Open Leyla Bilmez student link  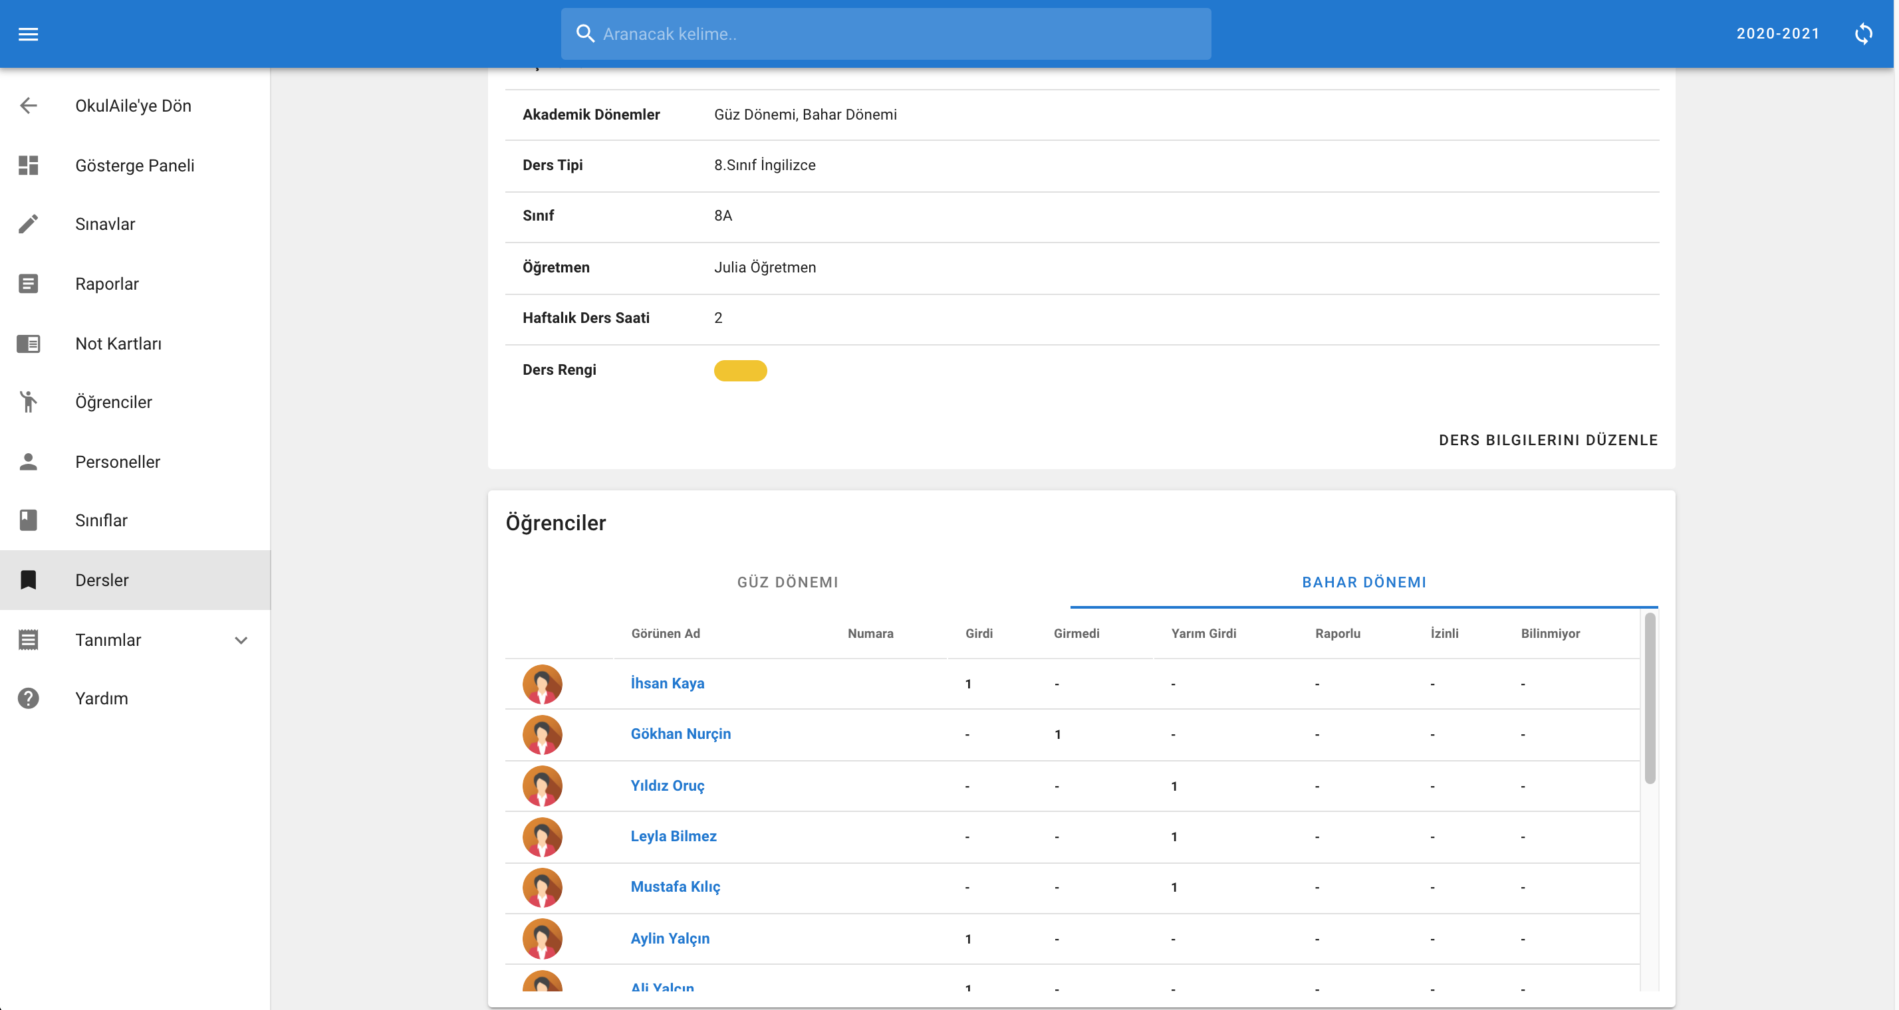(673, 837)
